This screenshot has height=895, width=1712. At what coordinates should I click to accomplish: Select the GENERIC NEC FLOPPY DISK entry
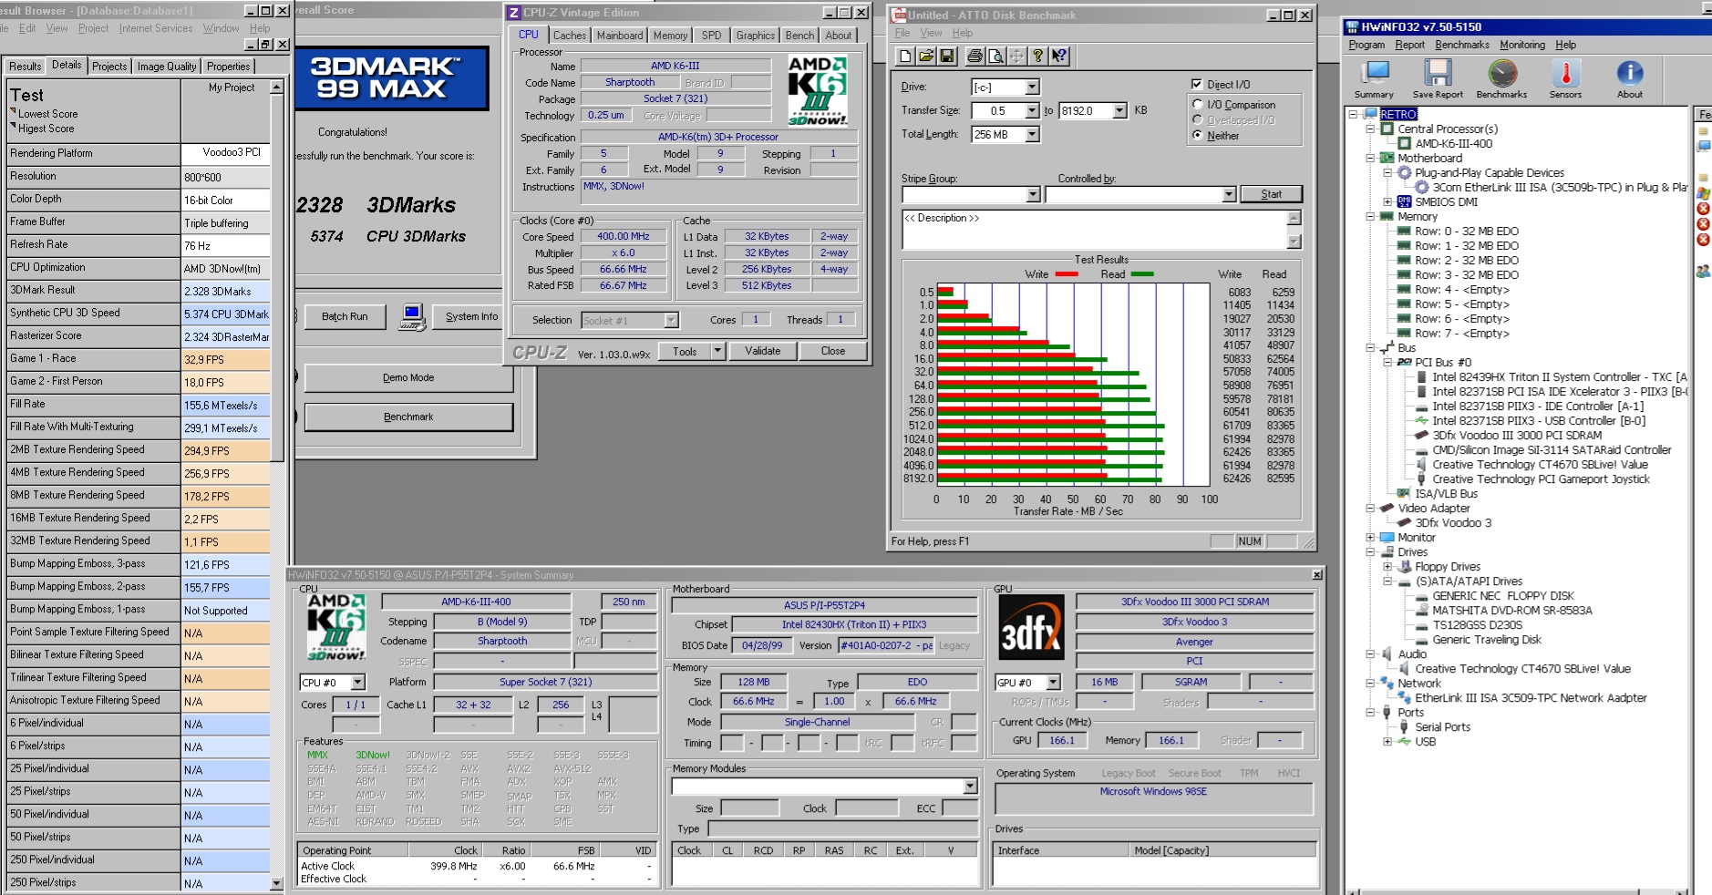pyautogui.click(x=1502, y=596)
